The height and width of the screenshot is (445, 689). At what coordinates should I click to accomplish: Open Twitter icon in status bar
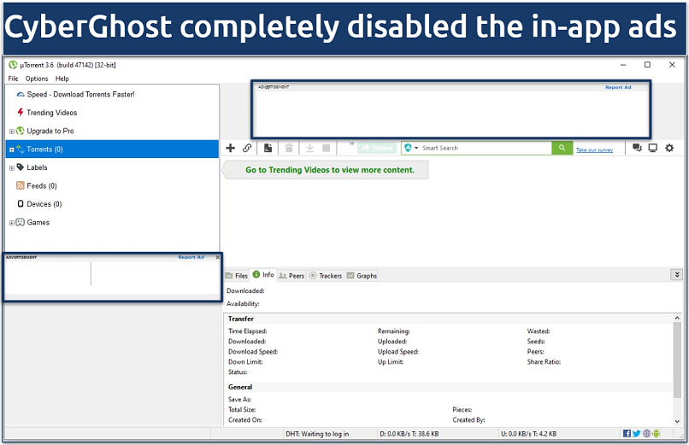tap(636, 434)
